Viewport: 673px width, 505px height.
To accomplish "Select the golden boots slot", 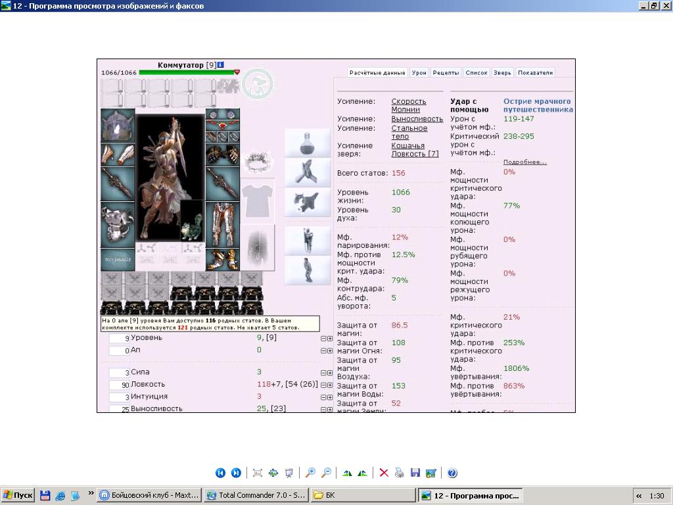I will 222,259.
